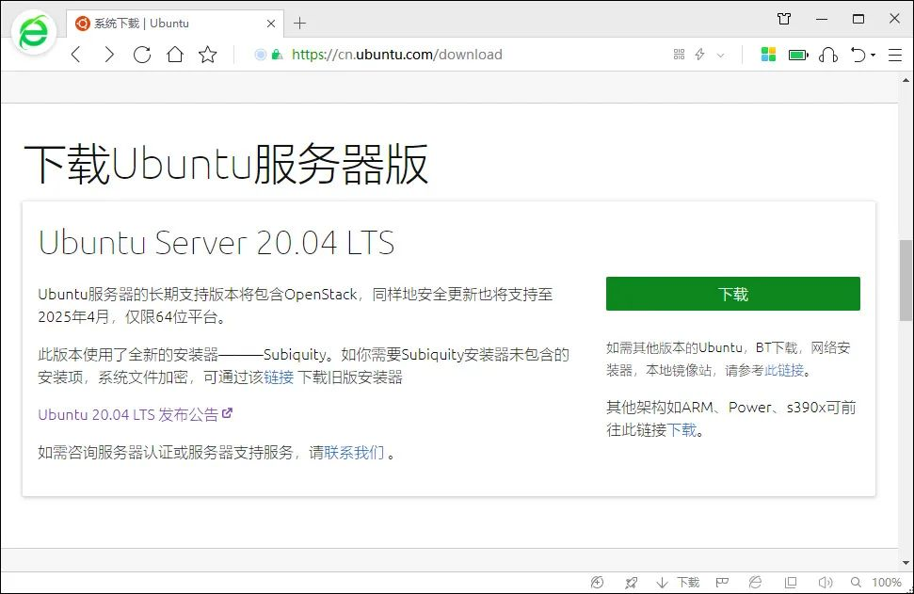Click the 下载Ubuntu服务器版 page title

click(x=226, y=164)
